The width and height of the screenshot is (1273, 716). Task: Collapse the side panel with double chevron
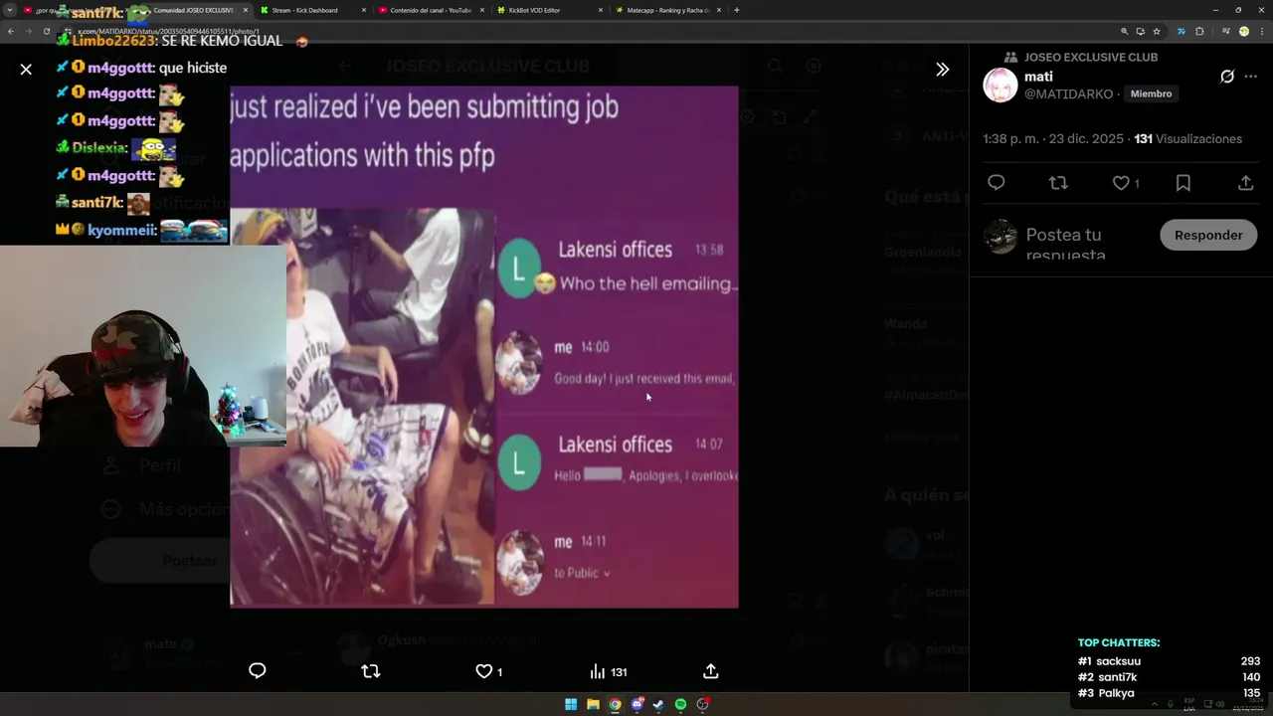[942, 70]
